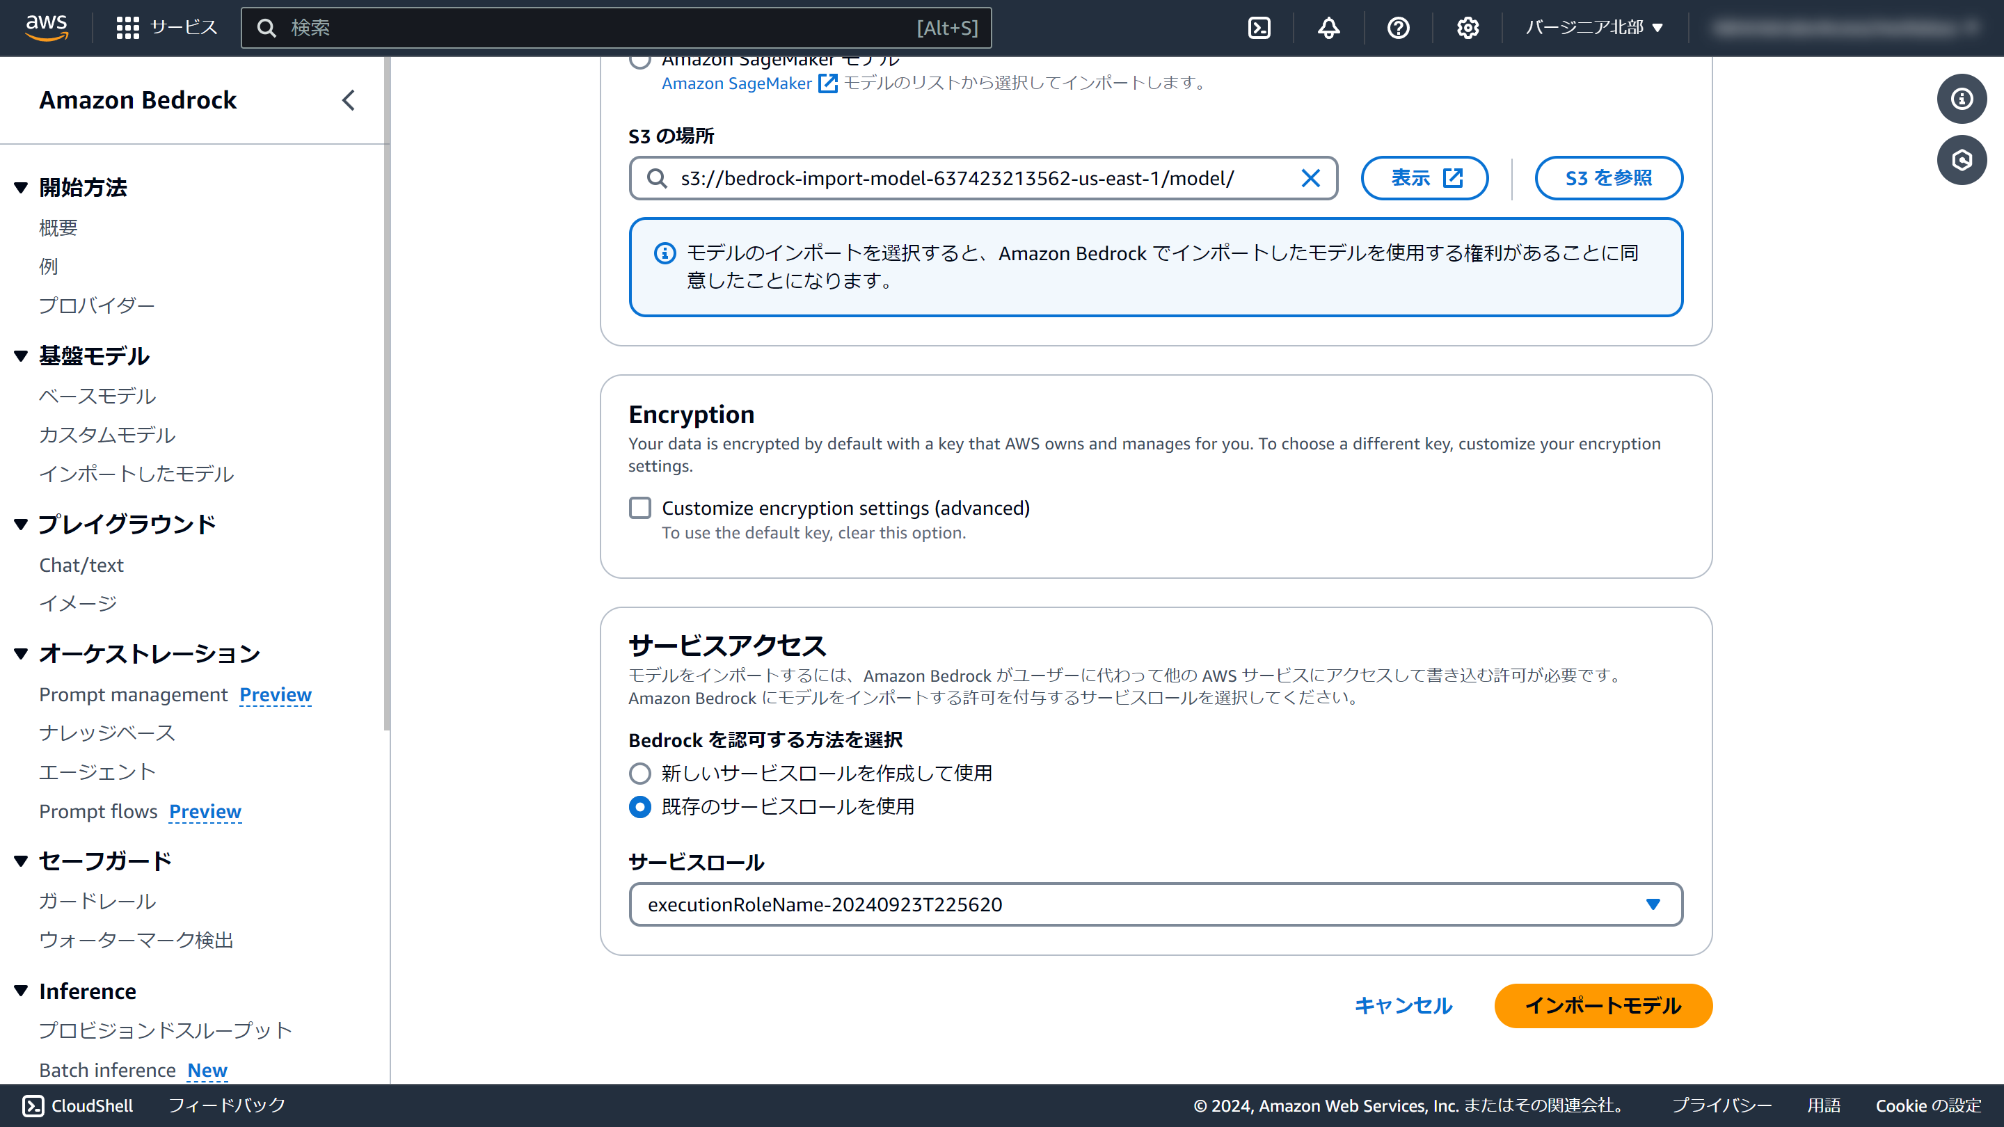
Task: Select 新しいサービスロールを作成して使用 radio button
Action: [x=639, y=773]
